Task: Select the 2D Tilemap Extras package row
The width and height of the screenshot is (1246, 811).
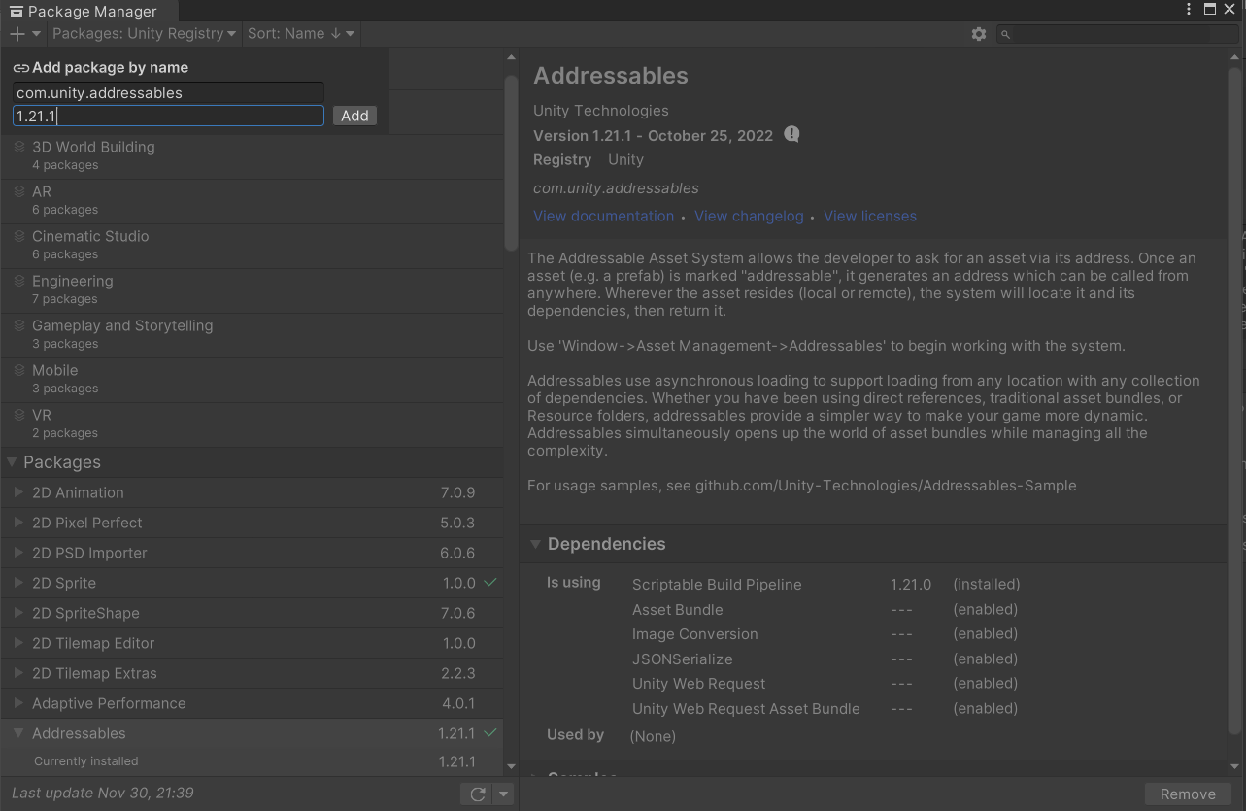Action: coord(253,673)
